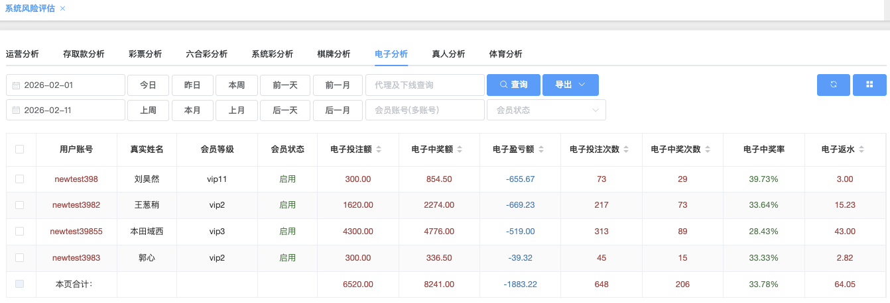
Task: Focus the 代理及下线查询 input field
Action: [424, 85]
